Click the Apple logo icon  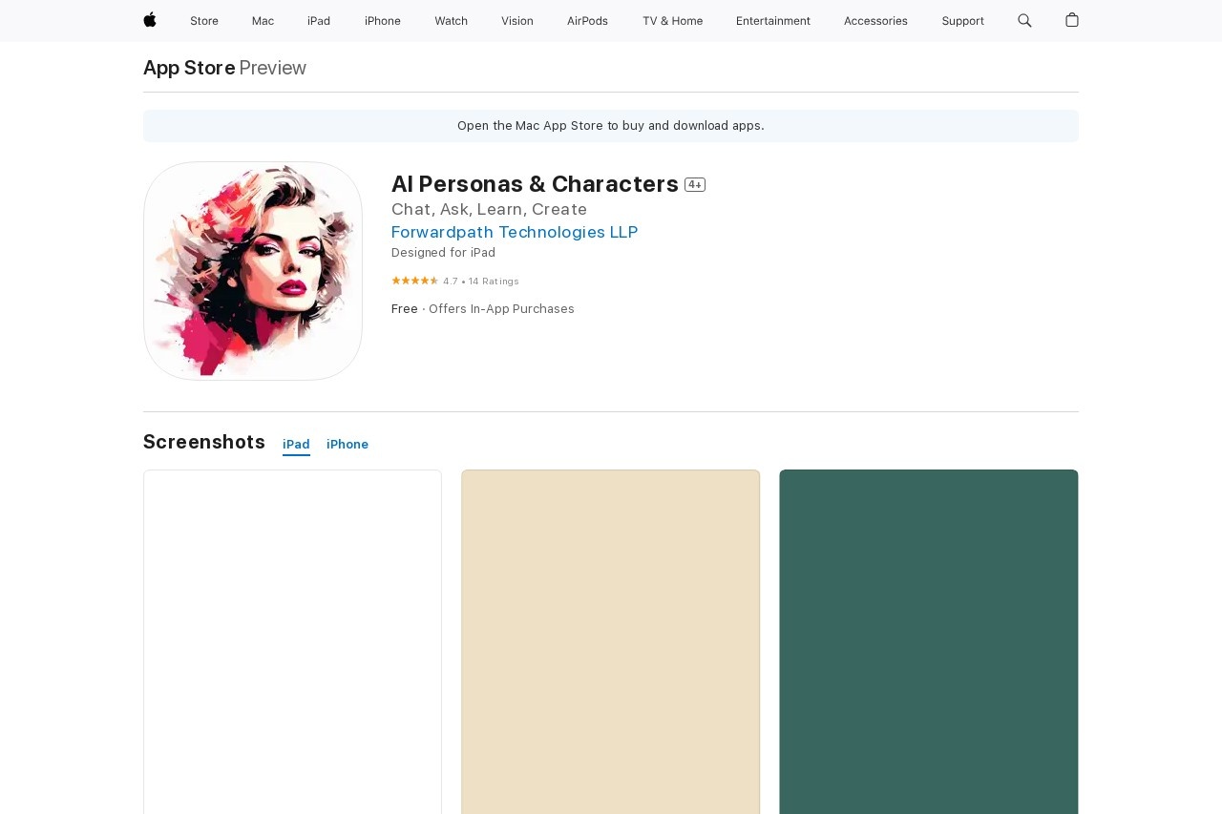(150, 20)
